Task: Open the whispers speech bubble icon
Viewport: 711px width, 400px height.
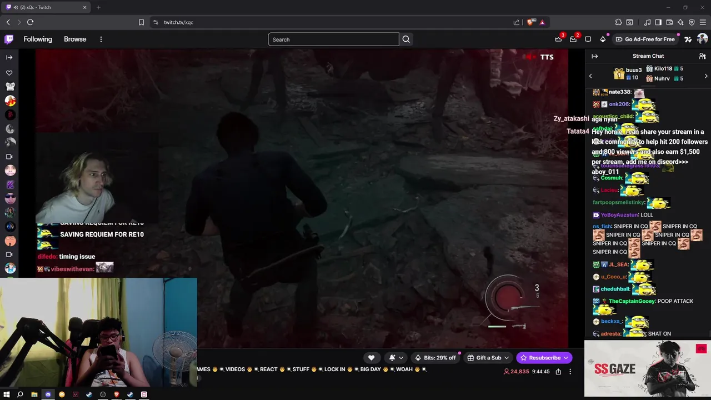Action: tap(588, 39)
